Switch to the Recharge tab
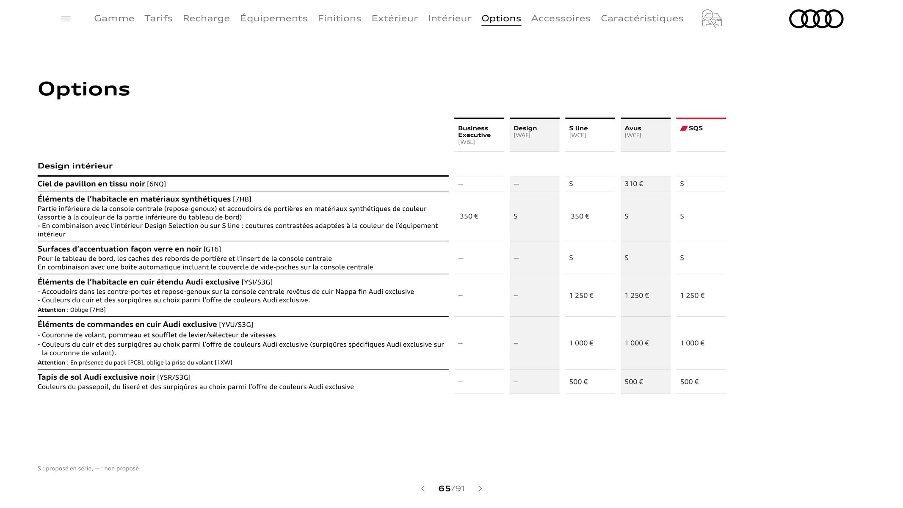 (x=206, y=18)
